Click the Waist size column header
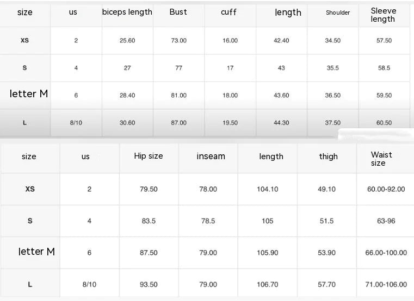This screenshot has width=414, height=301. 381,159
